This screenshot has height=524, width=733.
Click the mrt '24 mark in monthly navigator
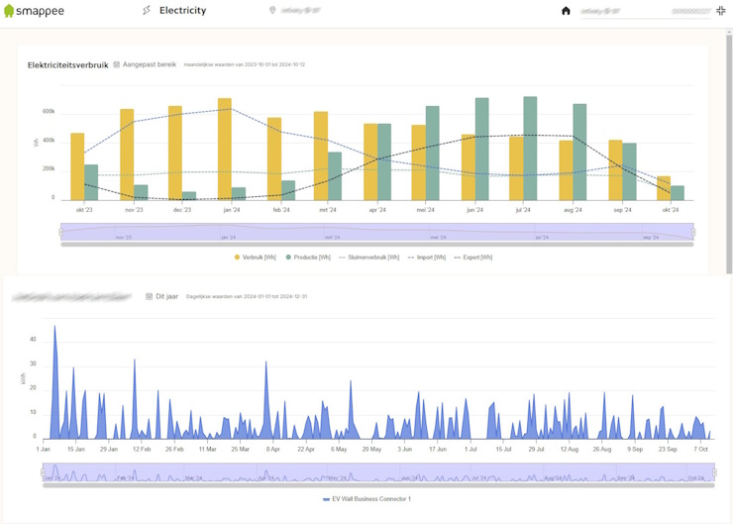(x=333, y=238)
